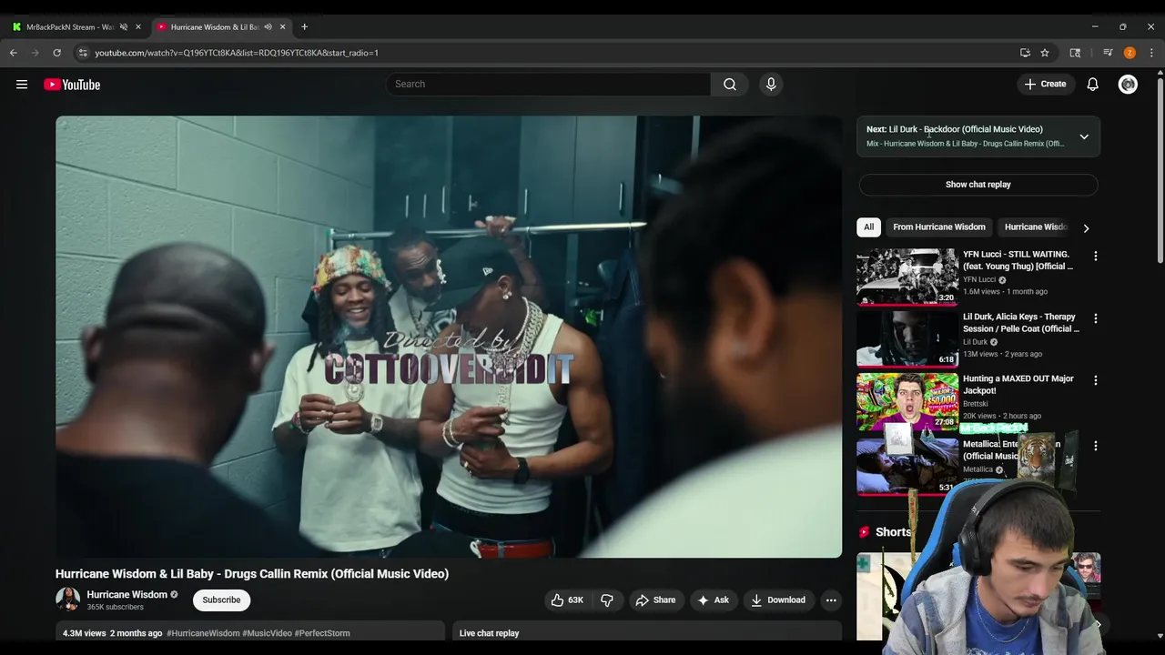This screenshot has width=1165, height=655.
Task: View site information icon in address bar
Action: click(x=83, y=53)
